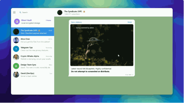This screenshot has width=184, height=103.
Task: Click Alice Chen's profile avatar
Action: pos(16,40)
